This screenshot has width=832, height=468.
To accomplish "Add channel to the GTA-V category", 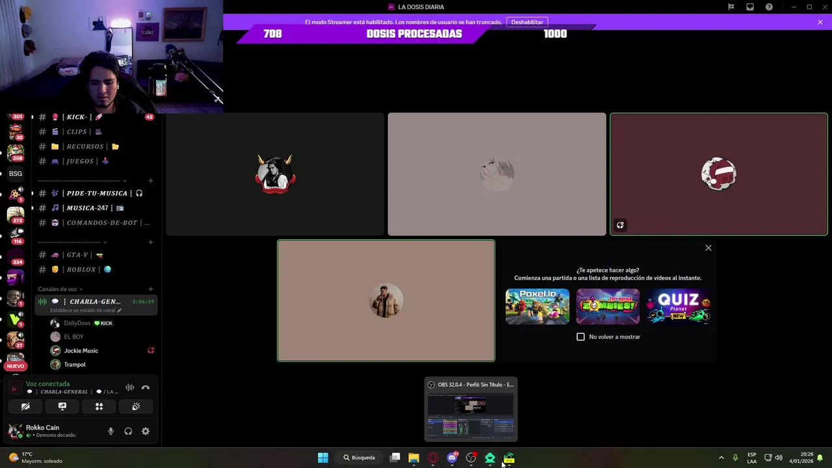I will point(151,242).
